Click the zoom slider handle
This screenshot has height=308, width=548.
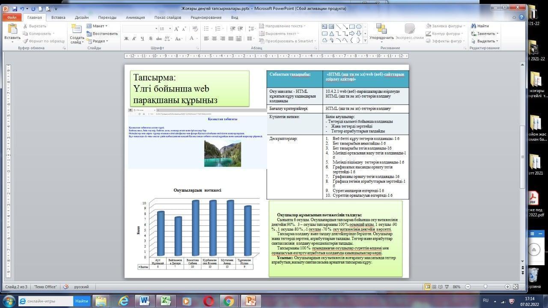(x=485, y=287)
